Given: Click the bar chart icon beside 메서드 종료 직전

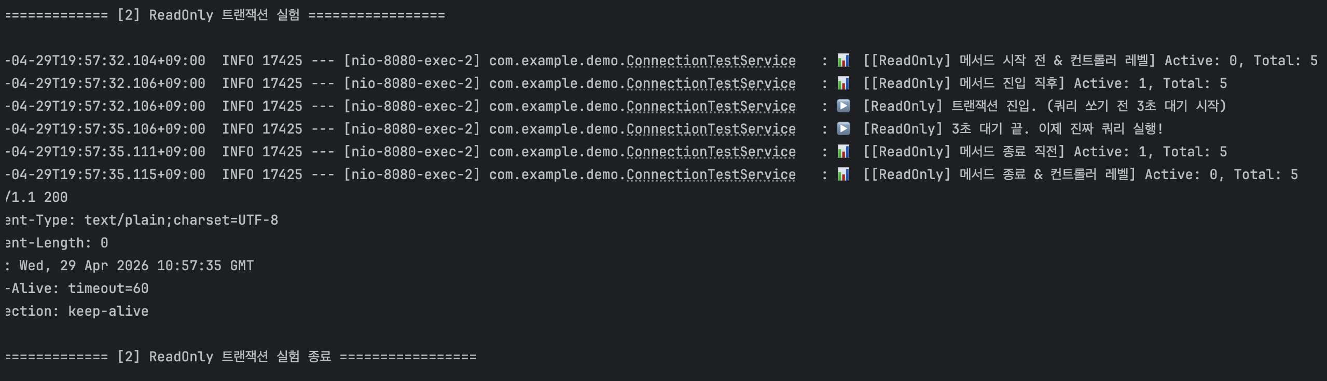Looking at the screenshot, I should (844, 152).
